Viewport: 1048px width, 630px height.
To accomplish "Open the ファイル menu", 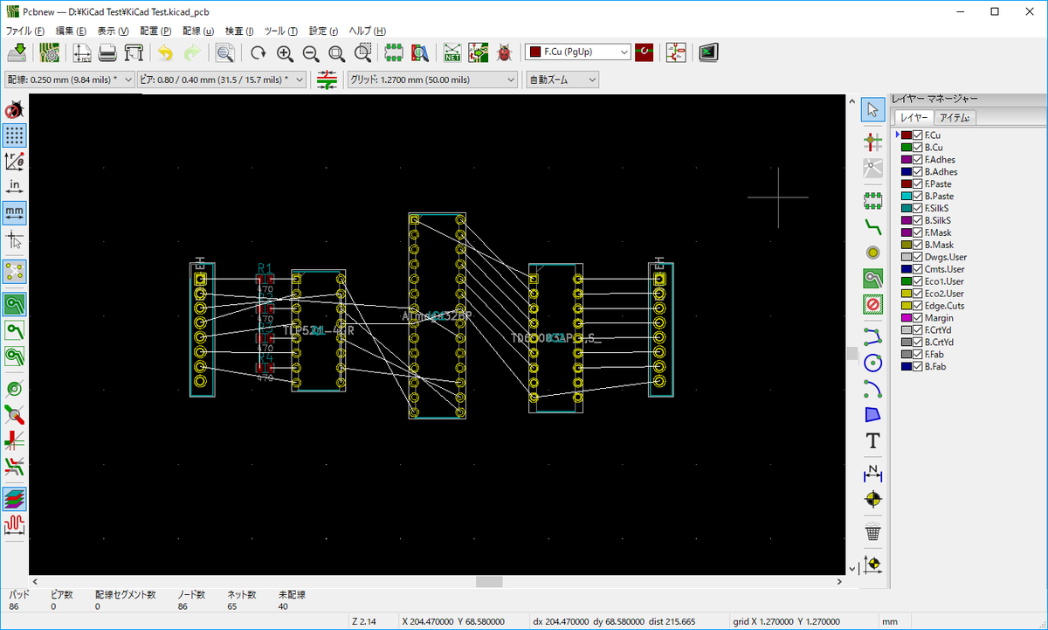I will click(x=25, y=31).
